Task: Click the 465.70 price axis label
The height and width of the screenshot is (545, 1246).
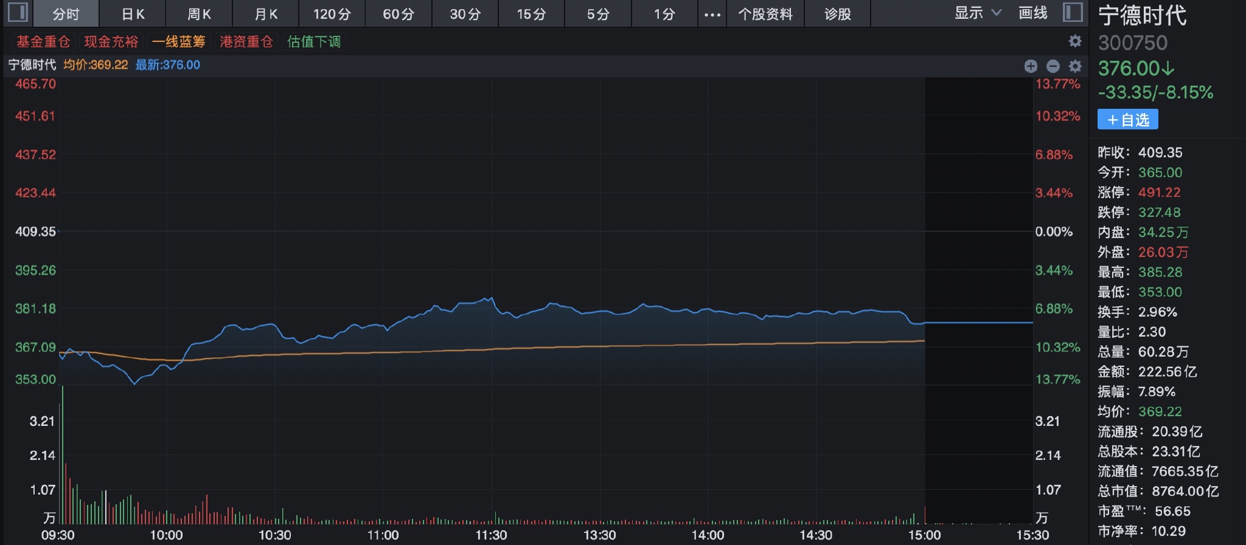Action: pyautogui.click(x=35, y=84)
